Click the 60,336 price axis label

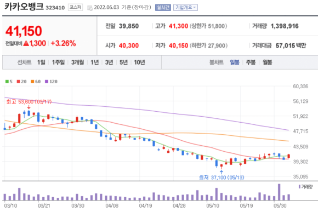pyautogui.click(x=300, y=87)
